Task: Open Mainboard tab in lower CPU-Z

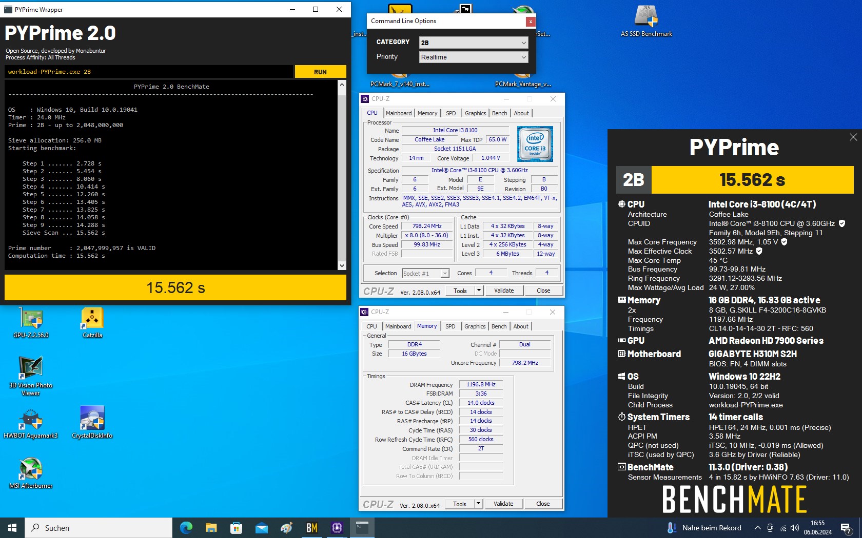Action: coord(398,326)
